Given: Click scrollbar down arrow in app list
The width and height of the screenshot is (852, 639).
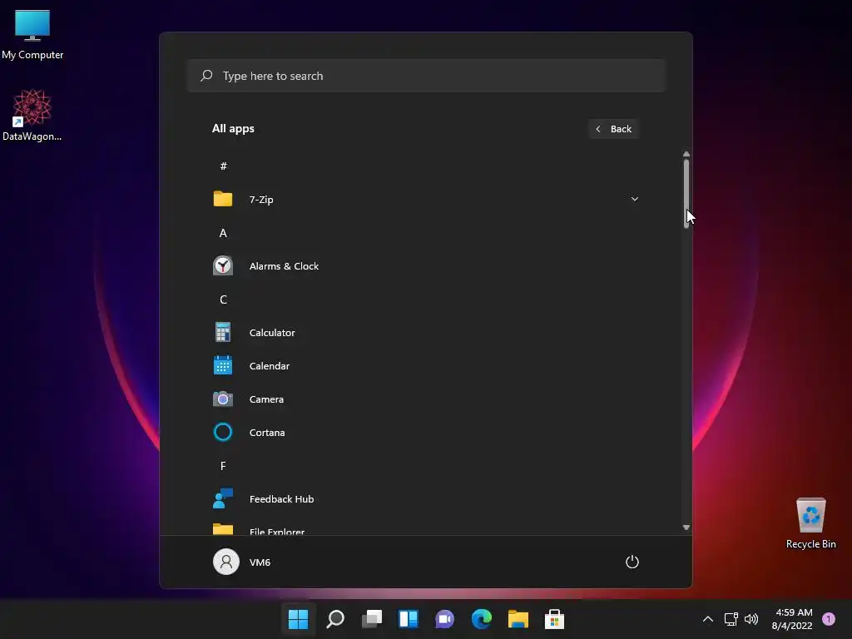Looking at the screenshot, I should coord(686,528).
